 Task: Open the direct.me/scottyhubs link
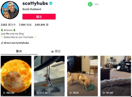click(16, 43)
